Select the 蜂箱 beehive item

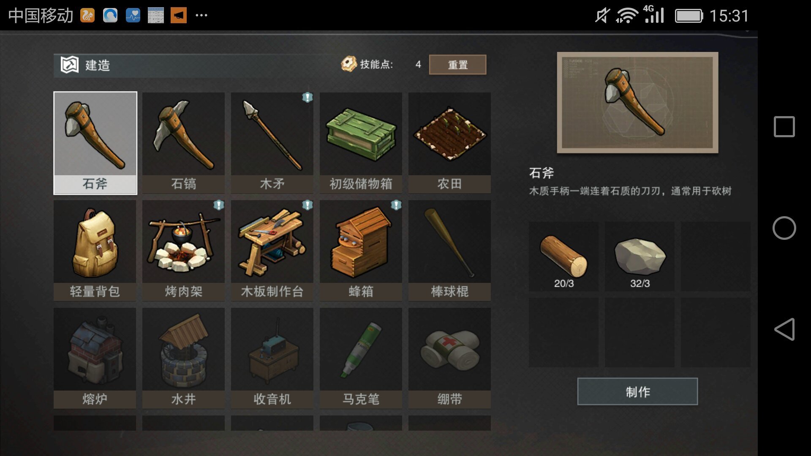coord(361,250)
